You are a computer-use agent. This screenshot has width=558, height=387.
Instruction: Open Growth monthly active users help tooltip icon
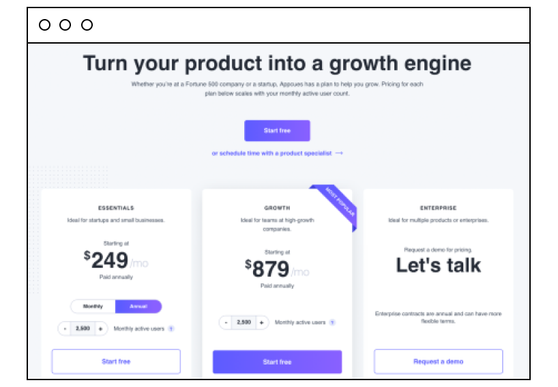coord(332,322)
